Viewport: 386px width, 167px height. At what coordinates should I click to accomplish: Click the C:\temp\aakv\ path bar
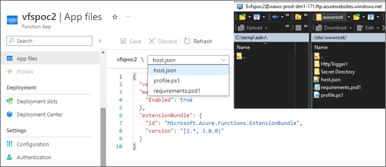(x=272, y=38)
